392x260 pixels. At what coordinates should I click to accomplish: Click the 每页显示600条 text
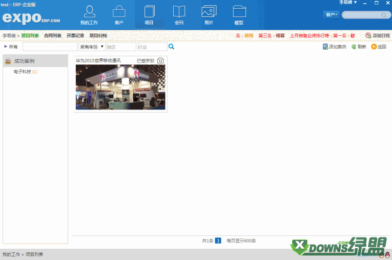tap(241, 241)
